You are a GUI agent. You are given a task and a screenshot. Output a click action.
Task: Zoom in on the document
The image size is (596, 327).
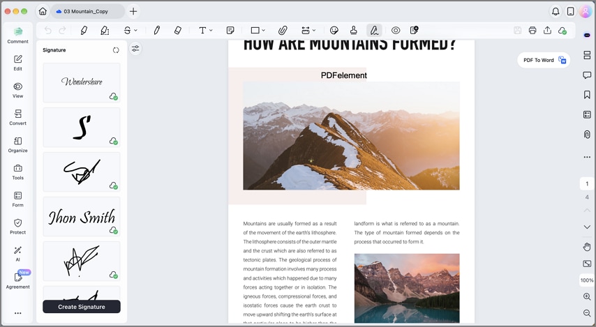(x=587, y=296)
